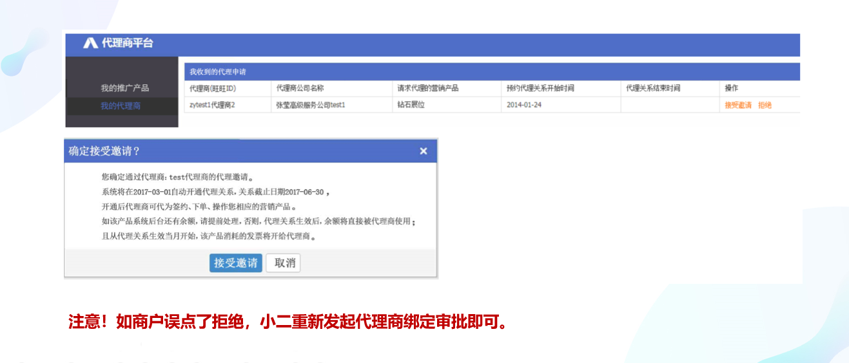Click the 代理商(旺旺ID) column header

(228, 88)
